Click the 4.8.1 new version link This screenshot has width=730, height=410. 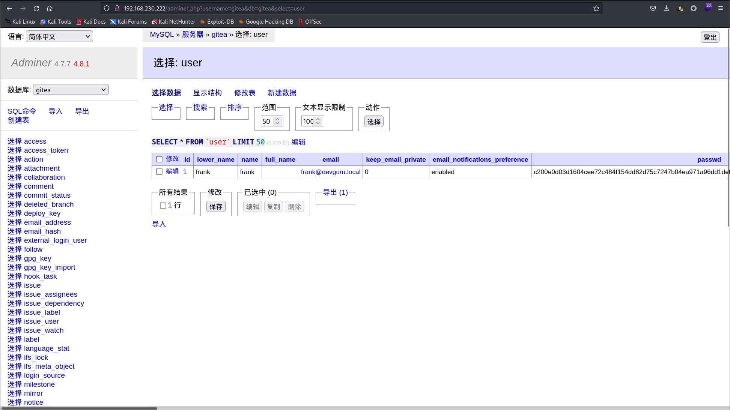coord(81,64)
